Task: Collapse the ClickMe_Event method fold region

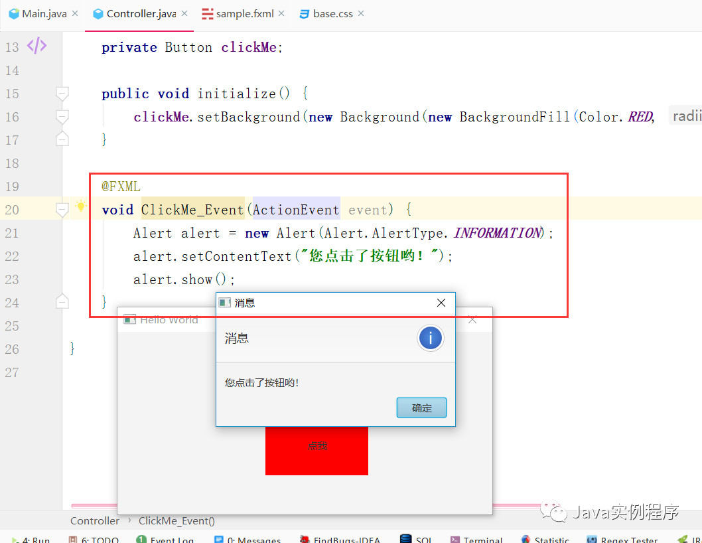Action: [x=62, y=210]
